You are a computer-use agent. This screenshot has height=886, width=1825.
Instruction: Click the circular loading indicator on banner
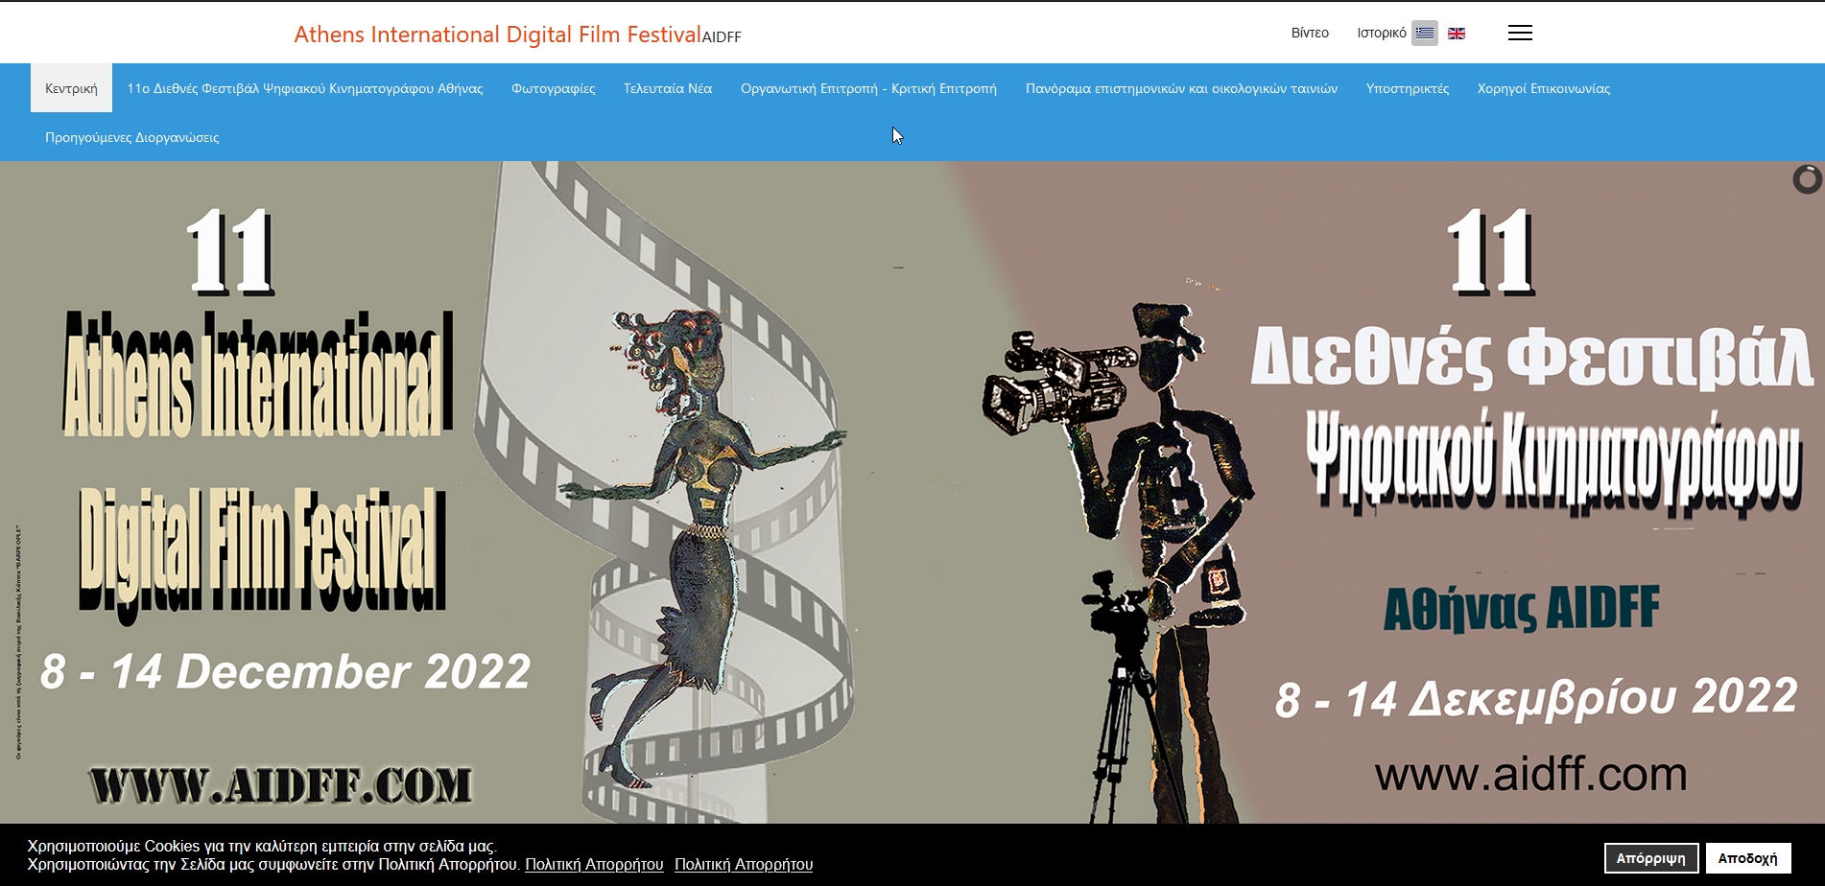1807,179
